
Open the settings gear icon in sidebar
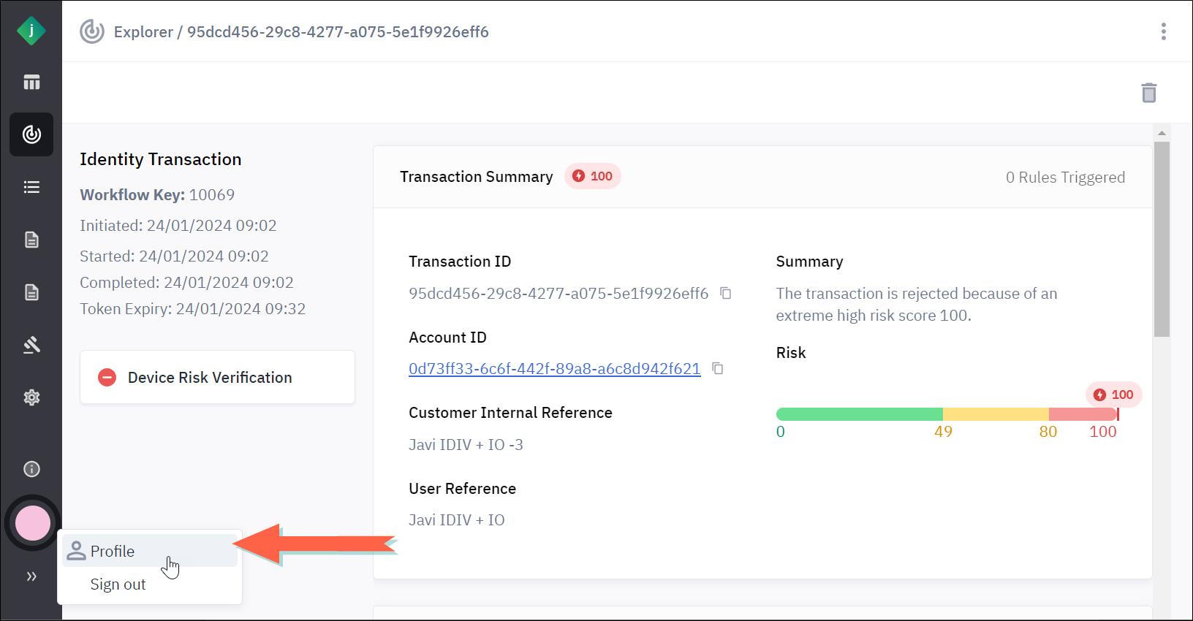pyautogui.click(x=31, y=397)
